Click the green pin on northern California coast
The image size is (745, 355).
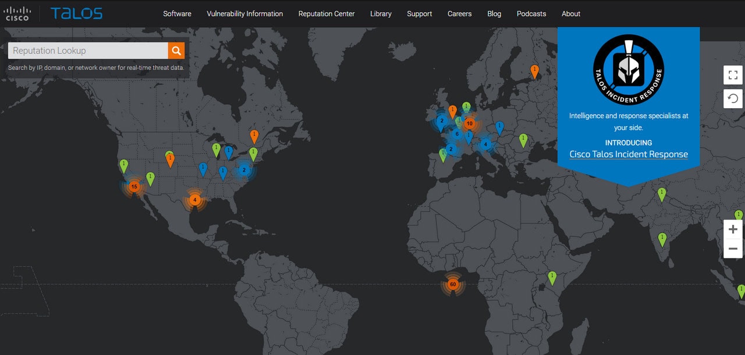[x=123, y=166]
